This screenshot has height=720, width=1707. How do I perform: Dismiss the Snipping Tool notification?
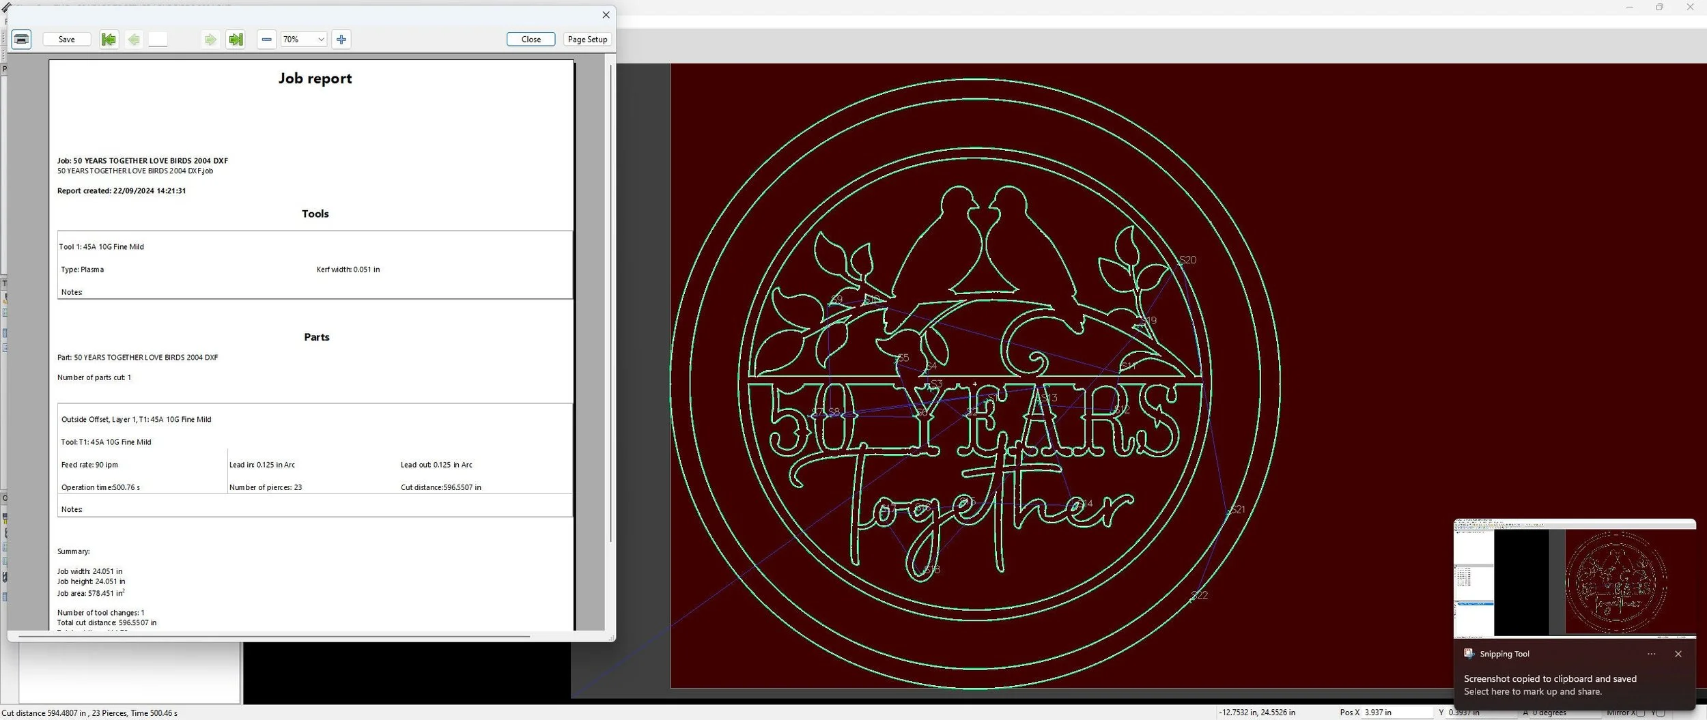[x=1678, y=654]
